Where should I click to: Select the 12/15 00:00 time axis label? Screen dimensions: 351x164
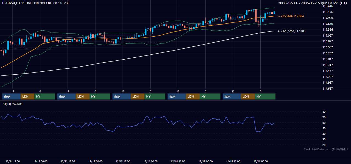pyautogui.click(x=205, y=161)
